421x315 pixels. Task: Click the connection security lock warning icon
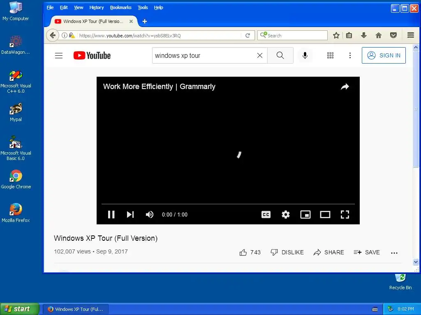coord(72,35)
